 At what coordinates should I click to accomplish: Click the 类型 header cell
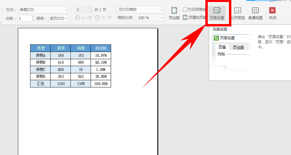coord(40,48)
